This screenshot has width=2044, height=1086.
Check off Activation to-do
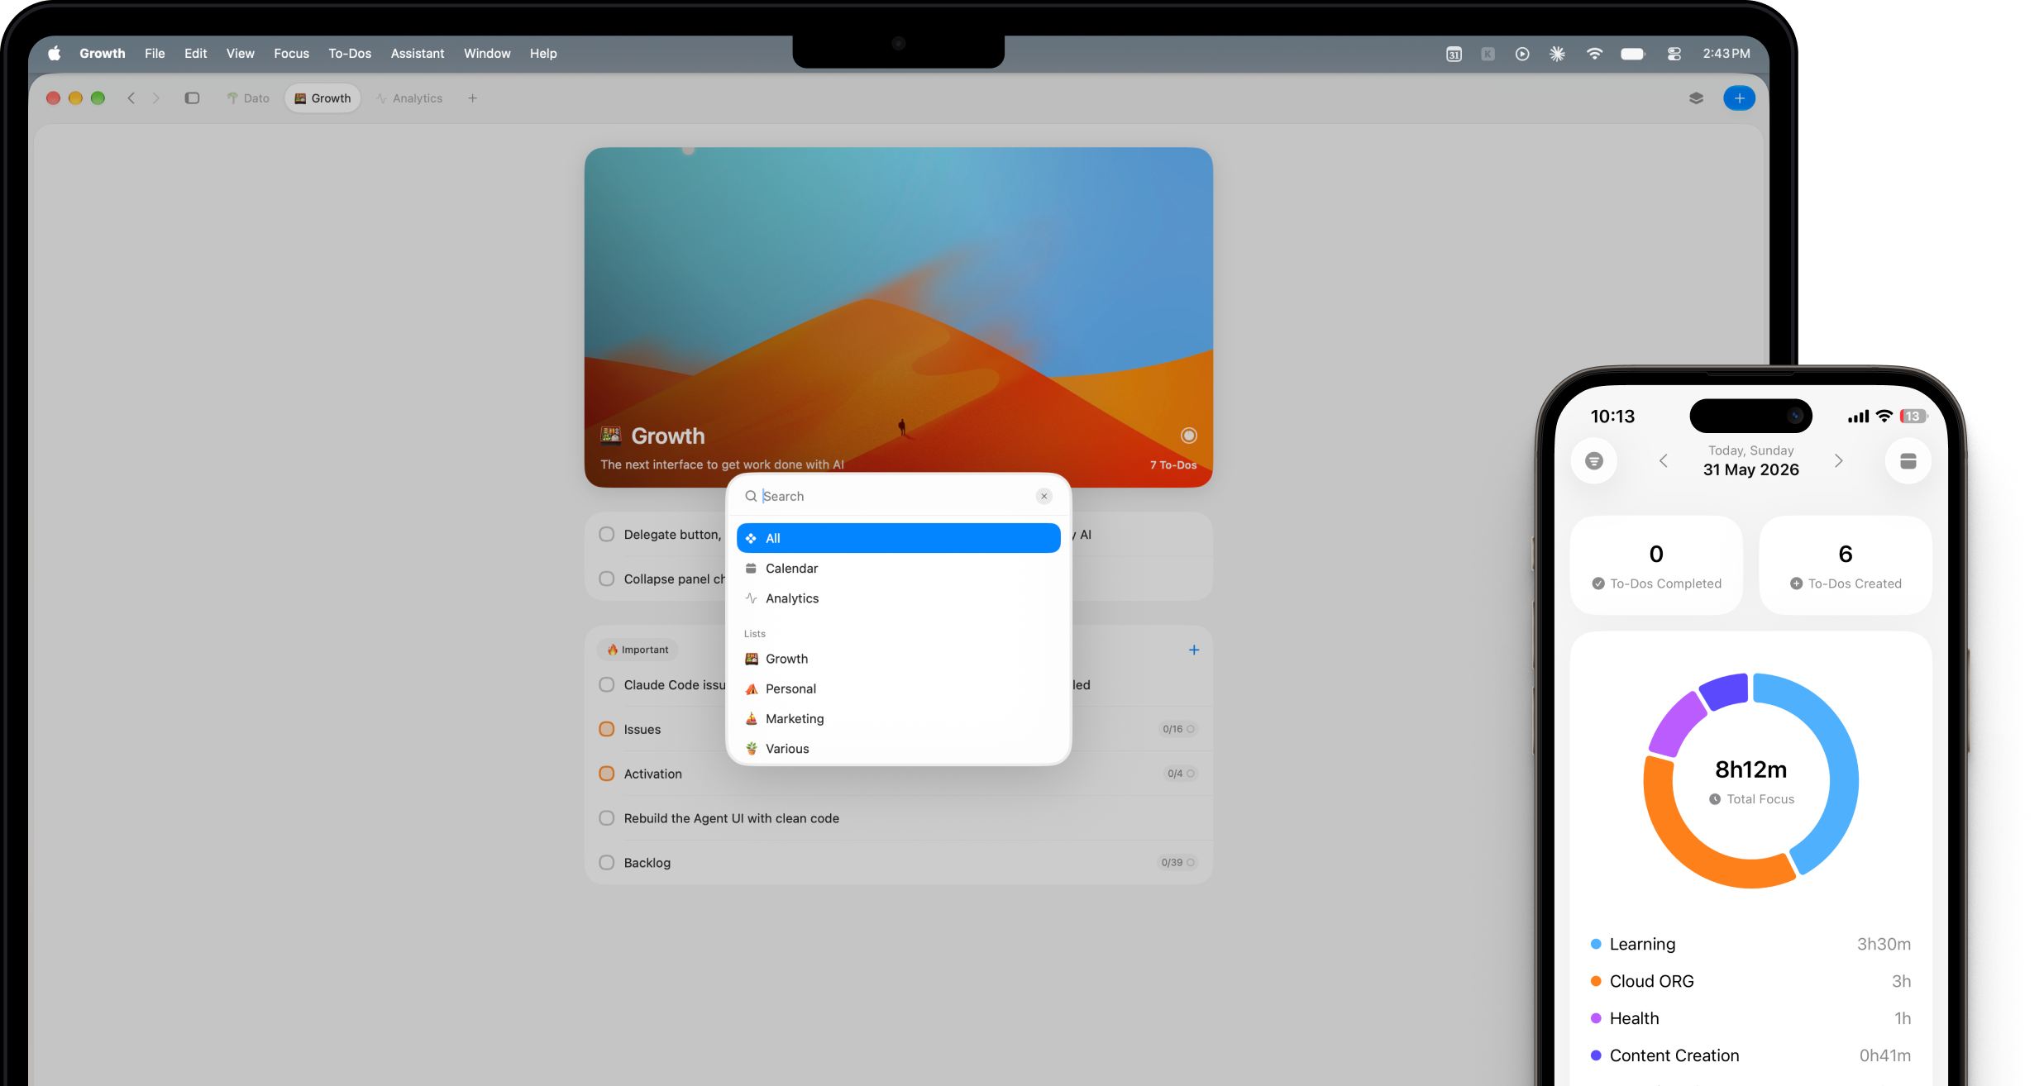click(607, 774)
